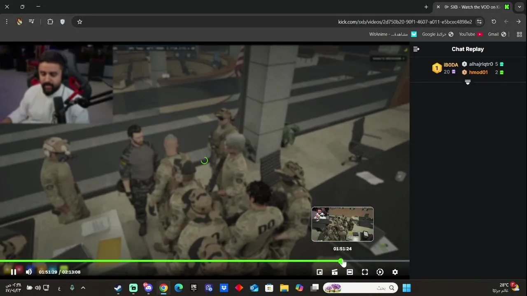Open the media controls button
This screenshot has height=296, width=527.
32,22
